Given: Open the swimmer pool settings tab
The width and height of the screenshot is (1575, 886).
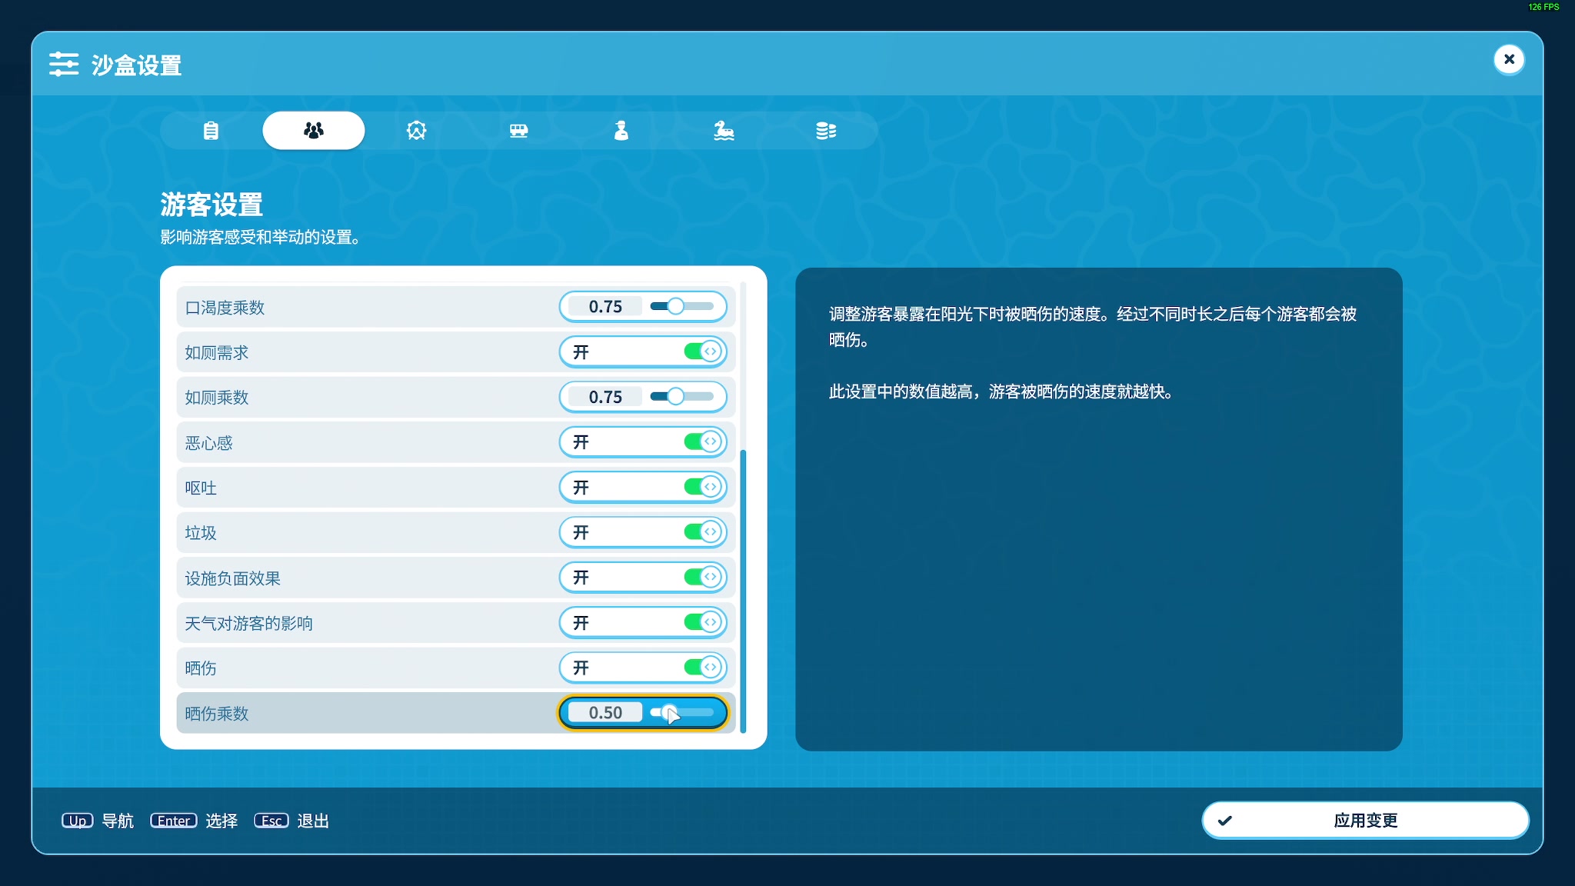Looking at the screenshot, I should (x=724, y=131).
